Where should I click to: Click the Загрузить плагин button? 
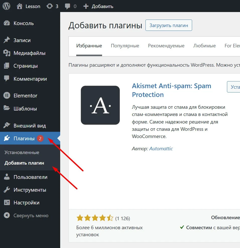169,25
